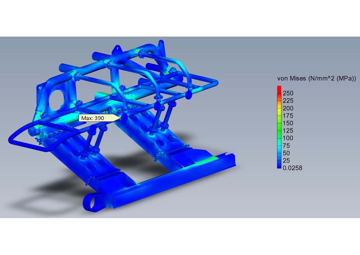Click the 'Max: 390' stress callout label
The height and width of the screenshot is (255, 360).
(99, 118)
